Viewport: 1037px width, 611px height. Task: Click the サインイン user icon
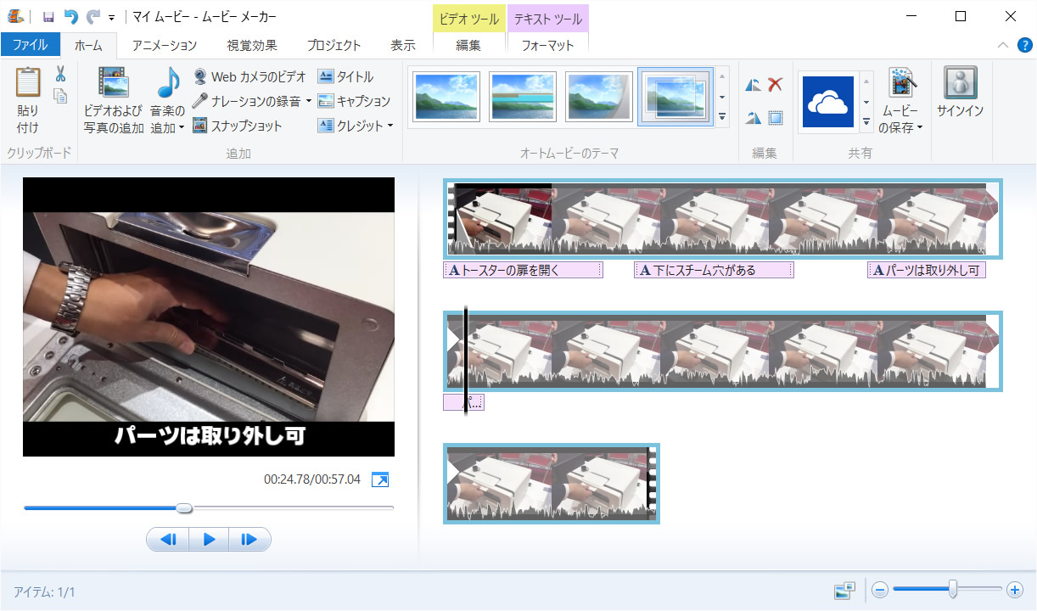tap(960, 84)
